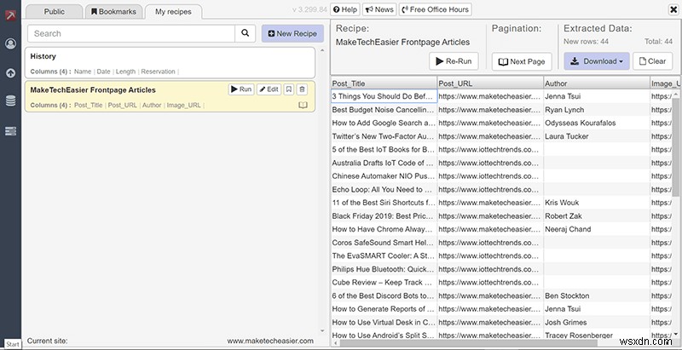Viewport: 682px width, 350px height.
Task: Select the My recipes tab
Action: [x=173, y=12]
